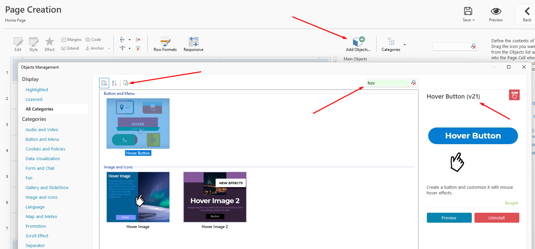
Task: Clear the 'hov' search filter icon
Action: click(414, 83)
